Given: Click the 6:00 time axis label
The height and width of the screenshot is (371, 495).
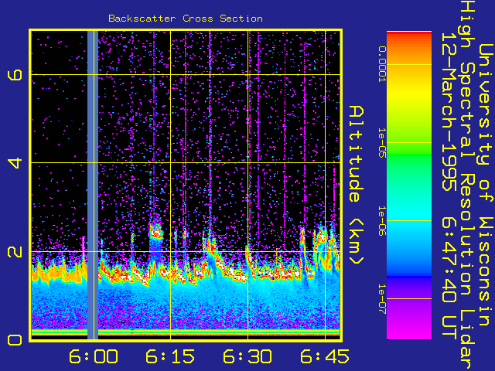Looking at the screenshot, I should point(94,356).
